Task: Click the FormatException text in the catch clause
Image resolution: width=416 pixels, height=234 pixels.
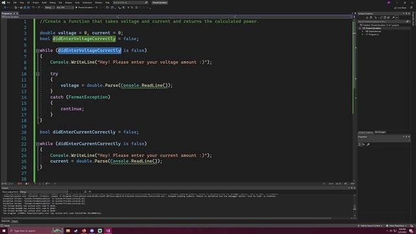Action: click(88, 97)
